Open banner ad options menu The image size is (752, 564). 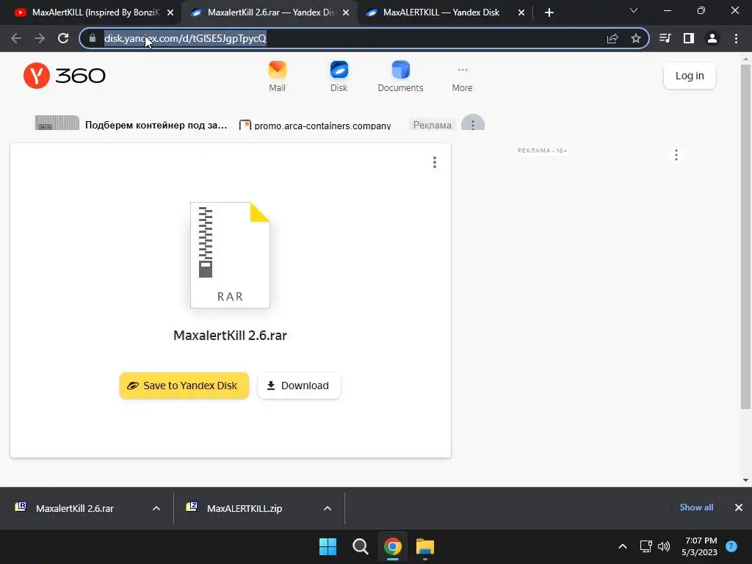coord(473,124)
